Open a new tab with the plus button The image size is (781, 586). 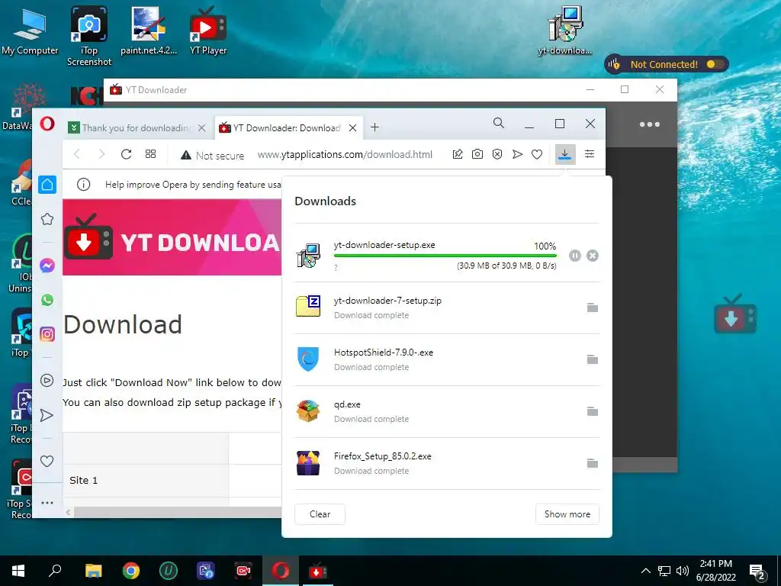click(374, 127)
